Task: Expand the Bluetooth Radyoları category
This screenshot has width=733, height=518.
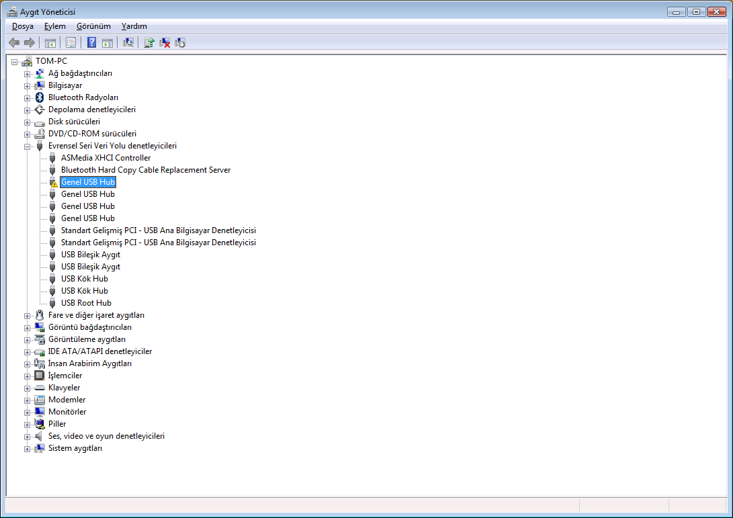Action: [x=28, y=98]
